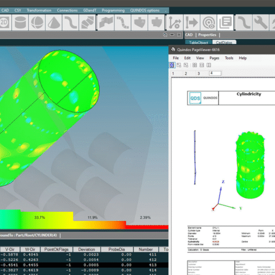
Task: Select the cone element tool
Action: click(54, 23)
